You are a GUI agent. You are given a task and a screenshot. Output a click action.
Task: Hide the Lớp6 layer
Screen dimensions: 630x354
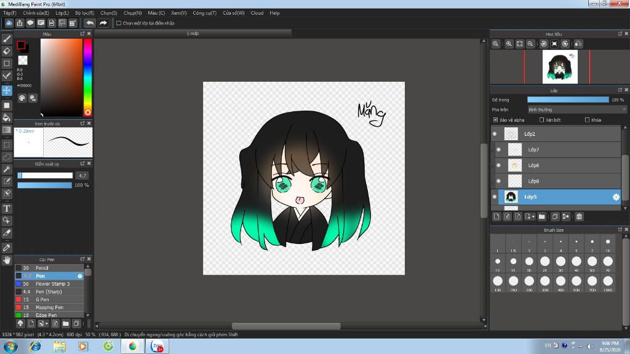coord(498,165)
